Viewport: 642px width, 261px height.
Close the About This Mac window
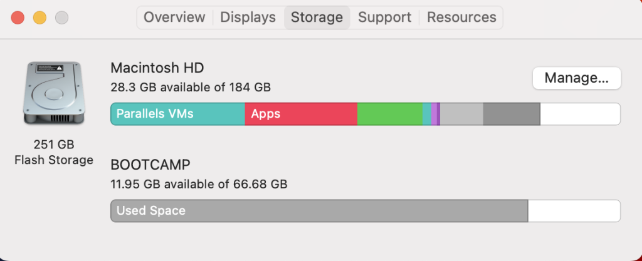click(18, 18)
